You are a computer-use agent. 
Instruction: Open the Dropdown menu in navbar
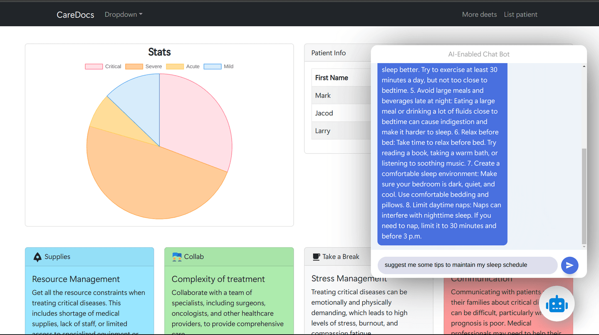click(124, 15)
